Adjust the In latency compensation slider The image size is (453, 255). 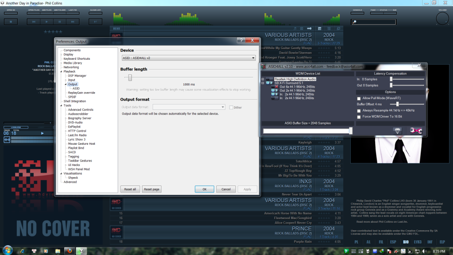pos(391,79)
